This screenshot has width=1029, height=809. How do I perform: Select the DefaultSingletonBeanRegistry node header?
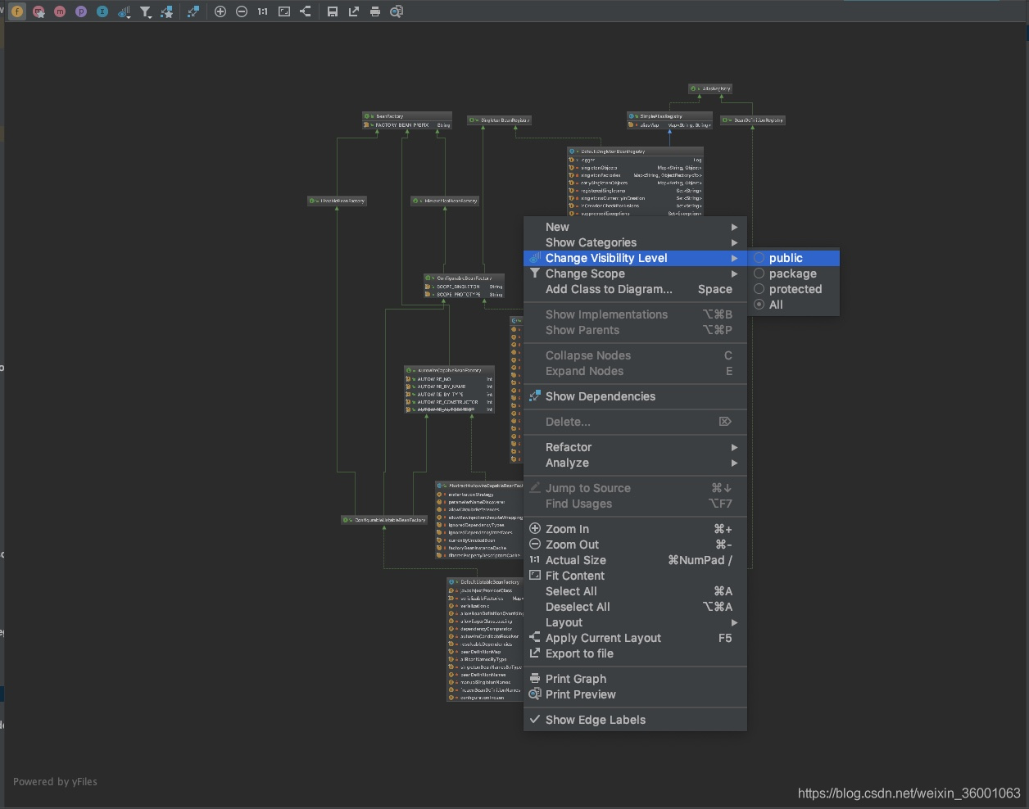coord(635,151)
